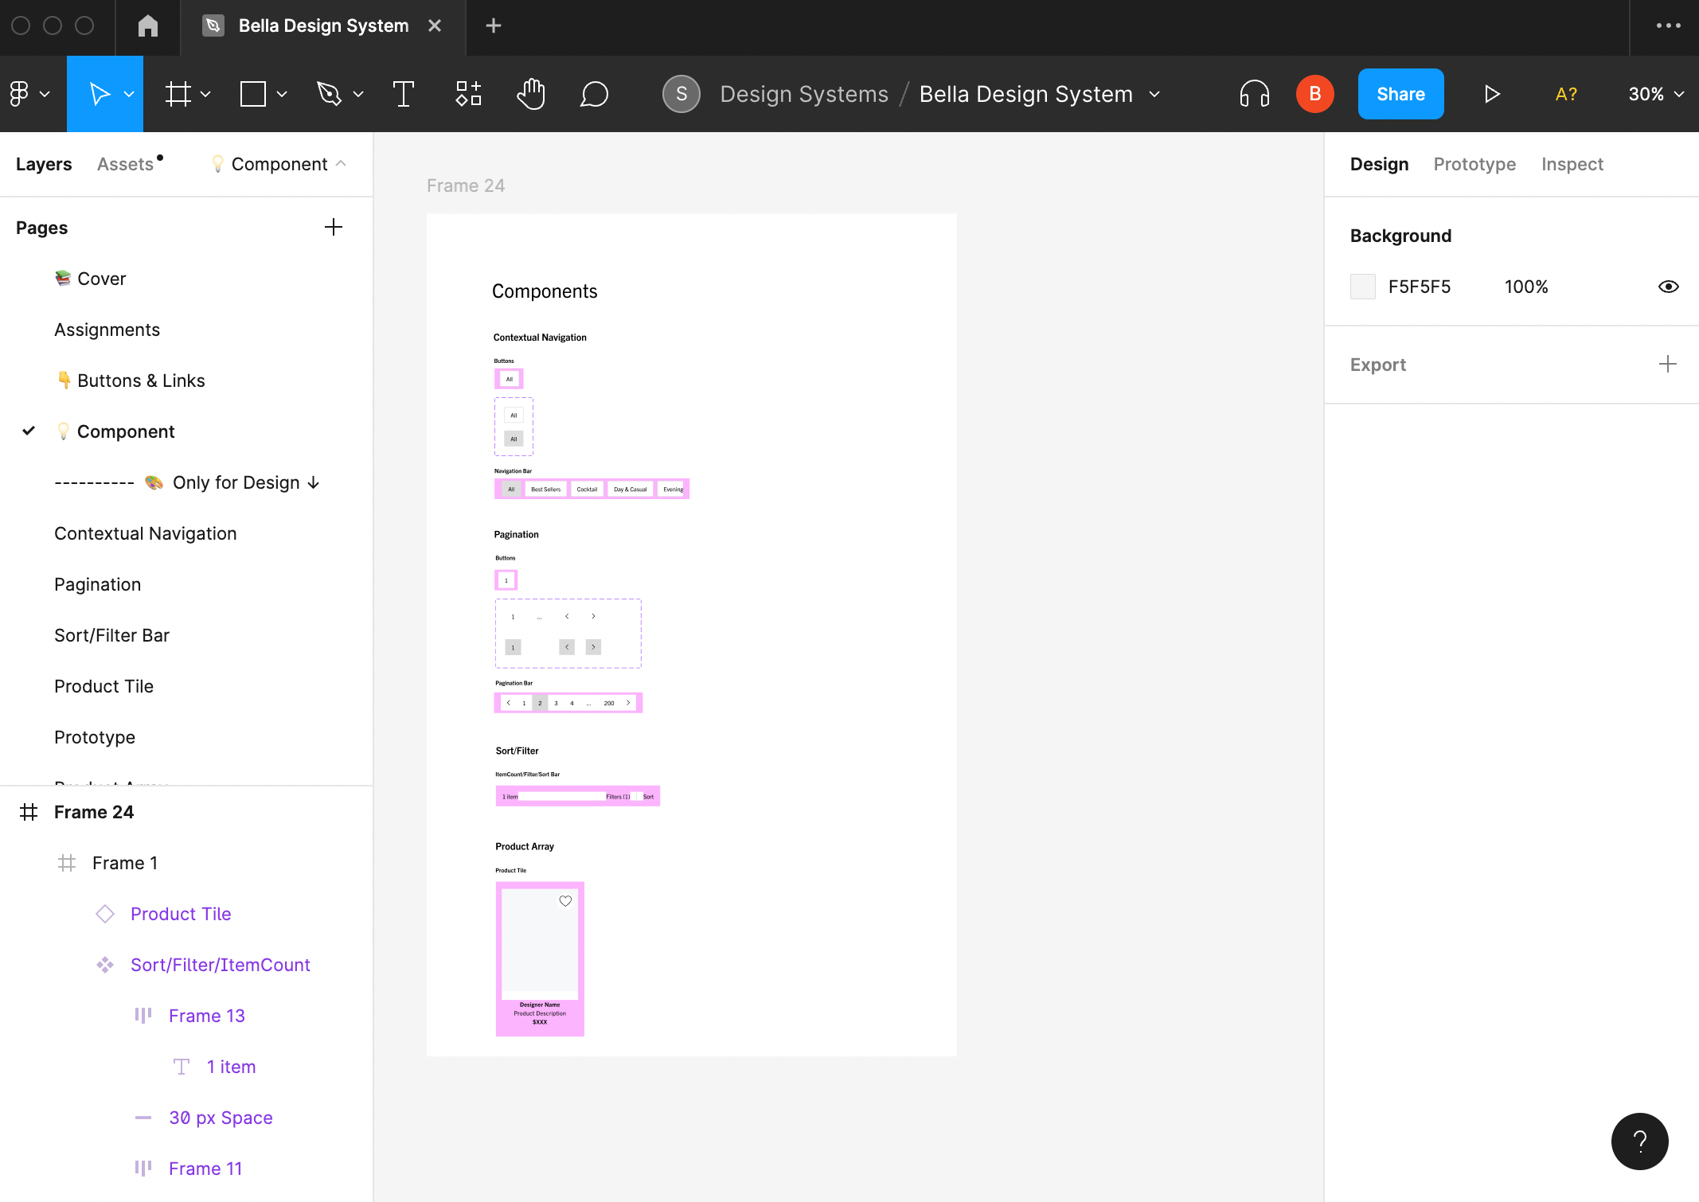The height and width of the screenshot is (1202, 1699).
Task: Open Move tool options dropdown arrow
Action: 129,94
